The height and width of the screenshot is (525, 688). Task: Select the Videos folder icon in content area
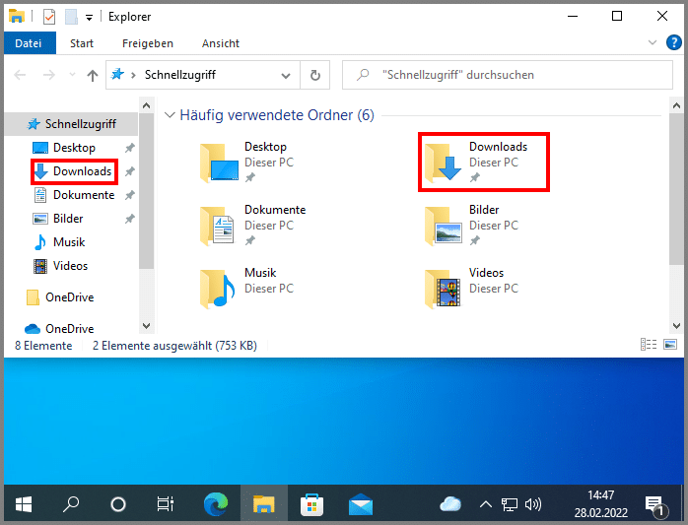point(443,288)
